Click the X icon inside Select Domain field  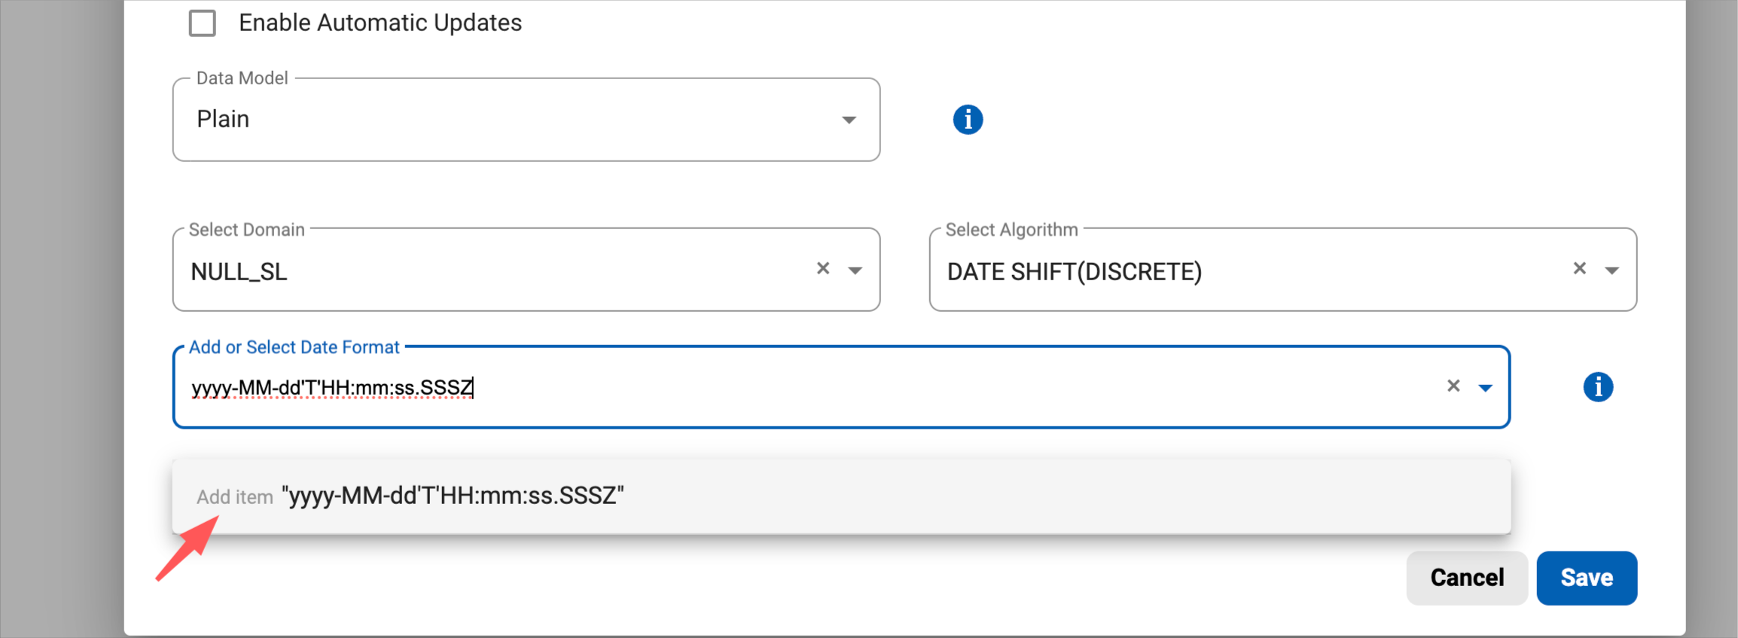click(822, 268)
